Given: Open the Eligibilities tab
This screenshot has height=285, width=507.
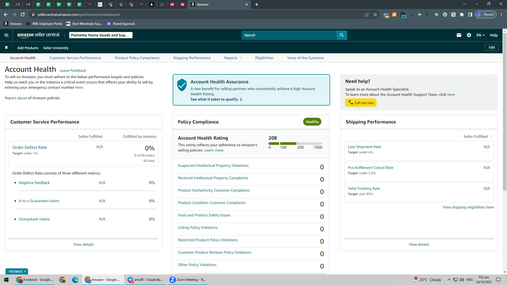Looking at the screenshot, I should click(264, 58).
